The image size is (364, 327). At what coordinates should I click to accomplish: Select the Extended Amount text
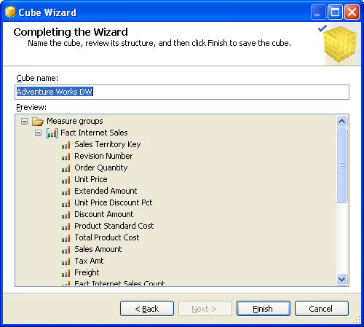106,191
